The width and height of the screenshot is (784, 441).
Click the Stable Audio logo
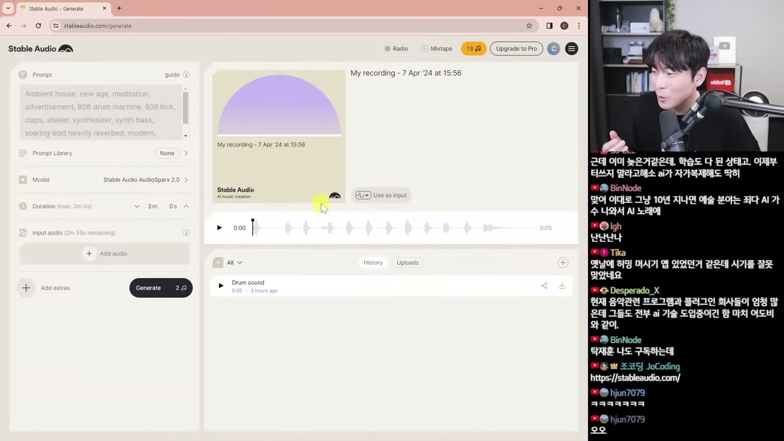tap(41, 49)
